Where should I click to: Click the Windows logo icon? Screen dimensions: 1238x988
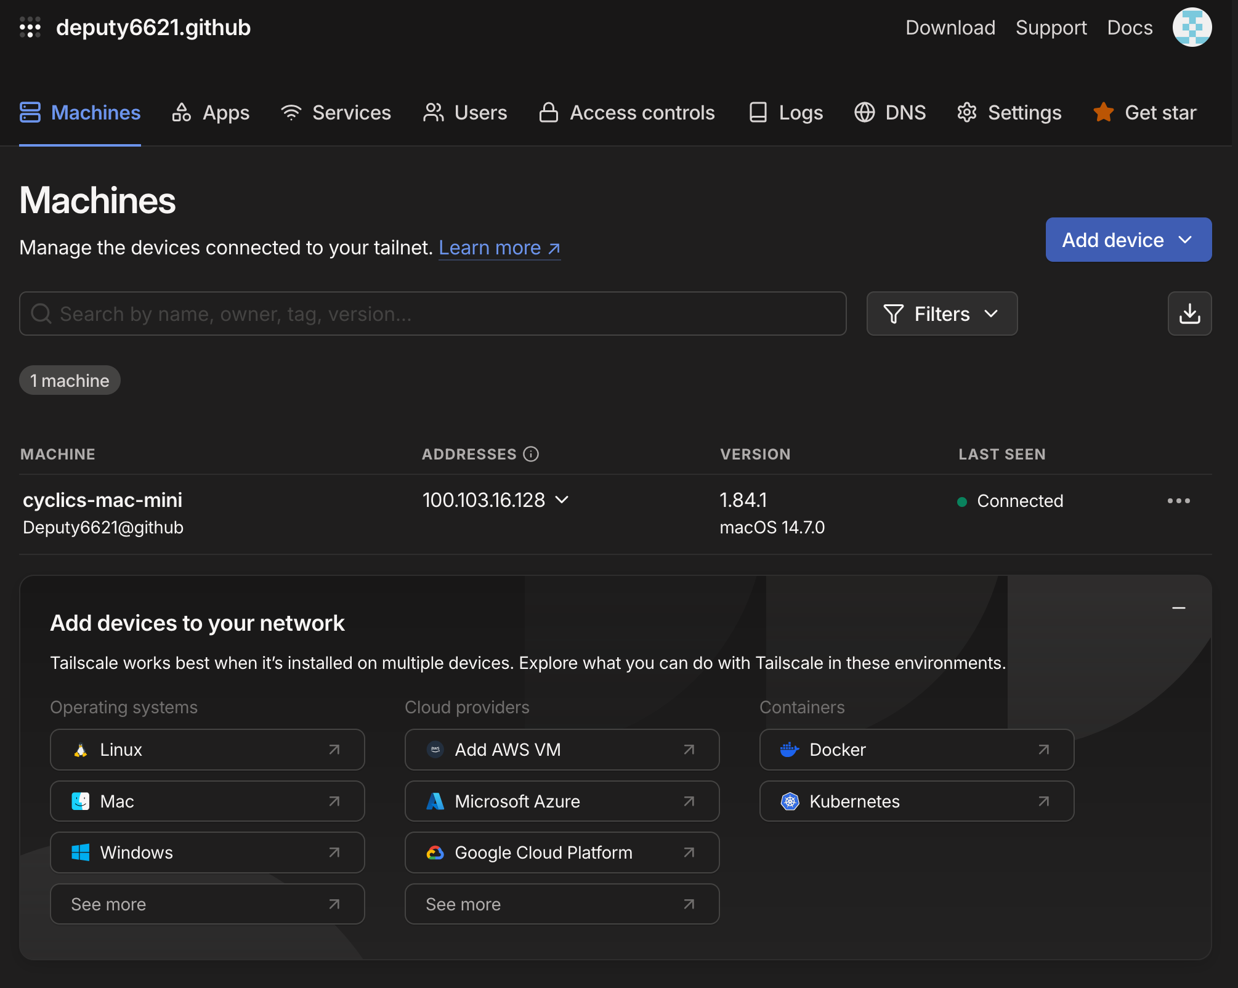coord(81,852)
